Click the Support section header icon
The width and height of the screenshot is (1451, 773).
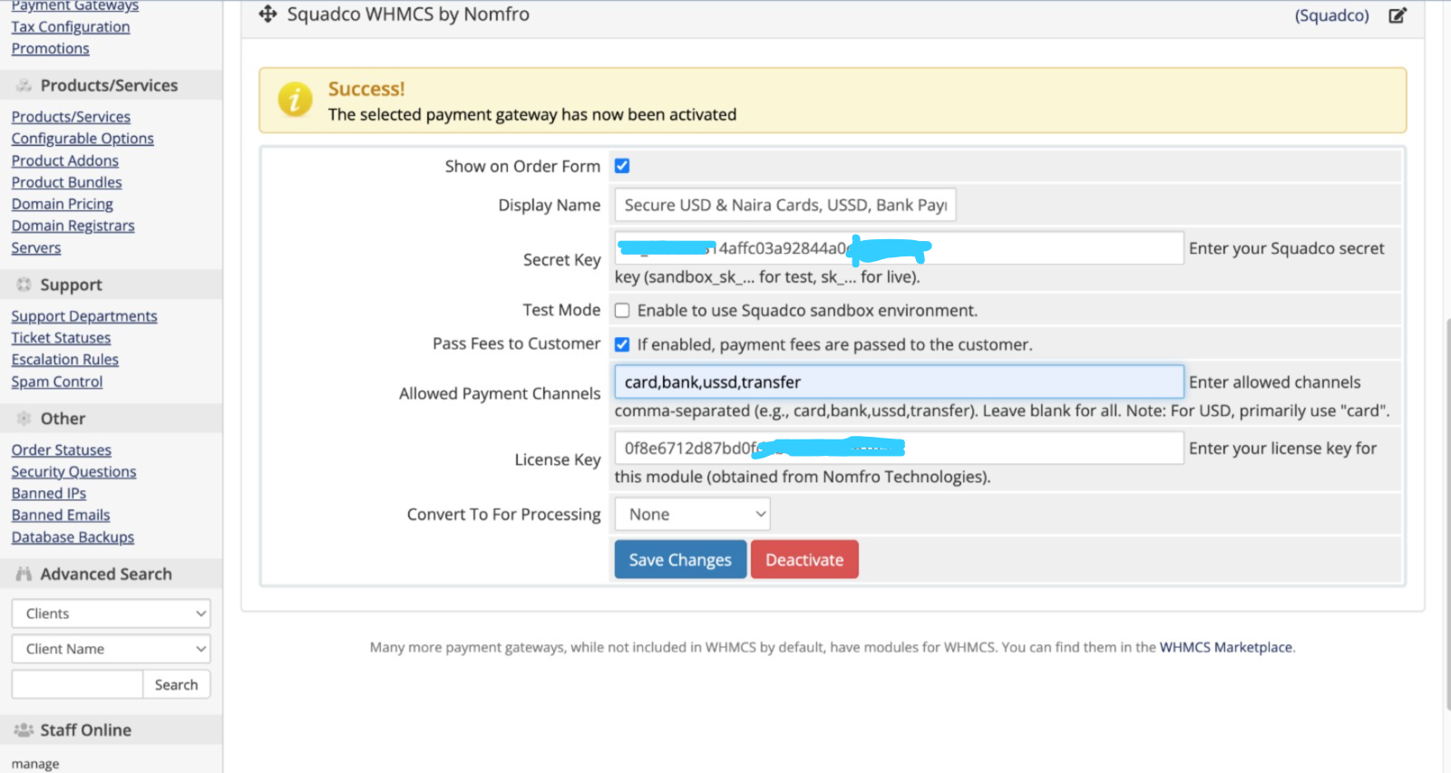24,285
